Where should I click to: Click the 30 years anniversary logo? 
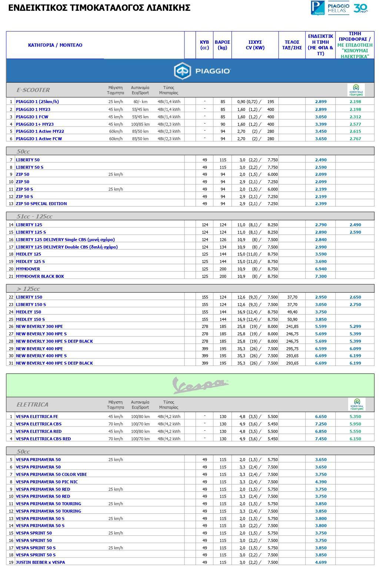click(361, 8)
